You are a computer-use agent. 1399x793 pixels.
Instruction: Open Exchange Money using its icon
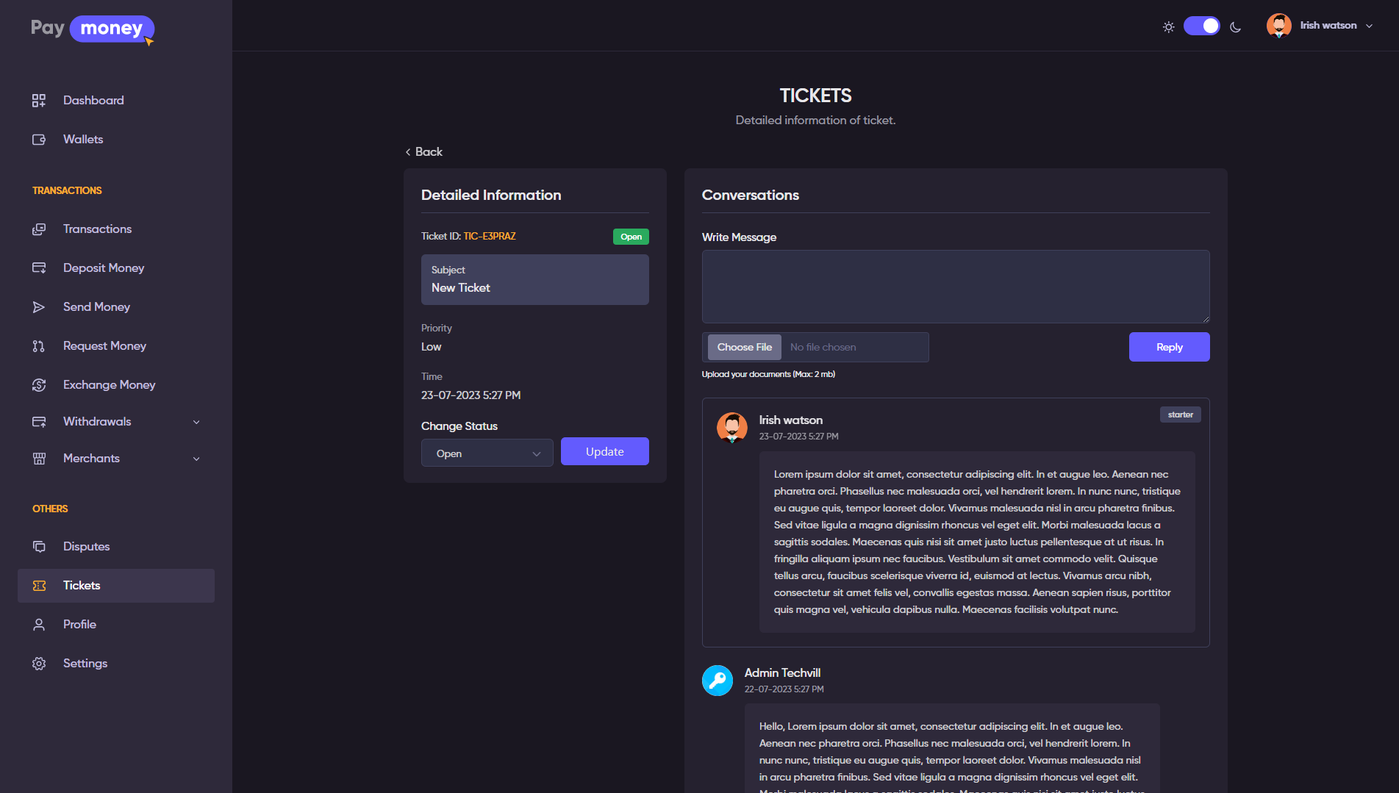38,384
